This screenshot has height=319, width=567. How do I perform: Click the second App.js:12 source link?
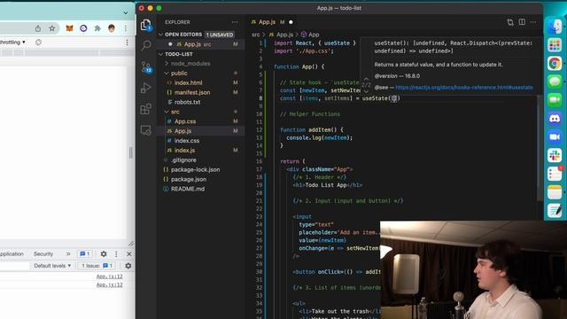(x=109, y=285)
